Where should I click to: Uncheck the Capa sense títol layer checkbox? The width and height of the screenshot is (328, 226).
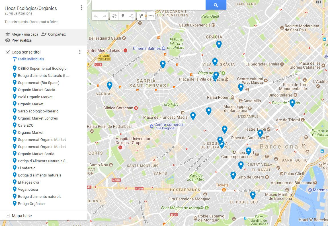[x=8, y=52]
